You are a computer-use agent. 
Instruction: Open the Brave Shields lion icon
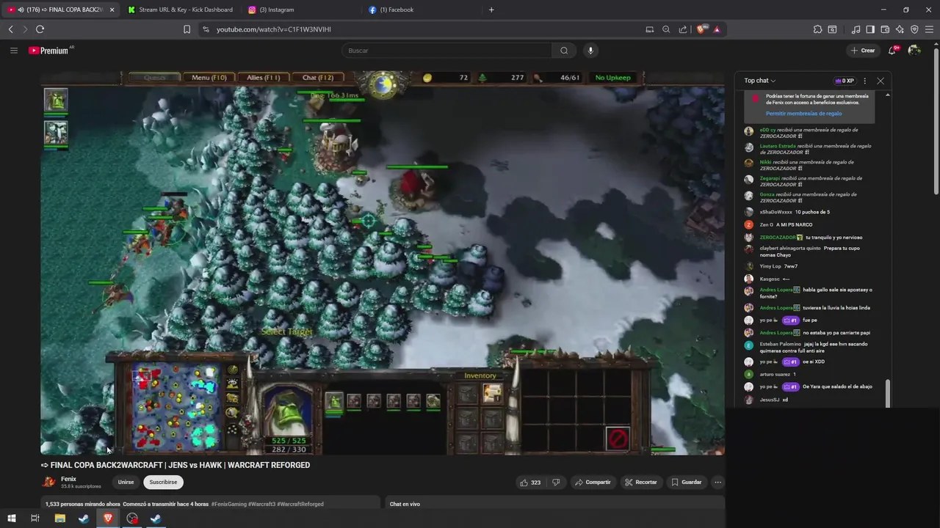tap(701, 29)
